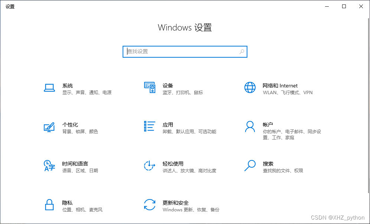
Task: Select the 系统 category title
Action: tap(68, 86)
